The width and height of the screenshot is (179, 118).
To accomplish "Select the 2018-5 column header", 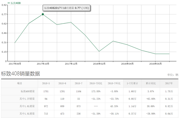I will click(46, 83).
